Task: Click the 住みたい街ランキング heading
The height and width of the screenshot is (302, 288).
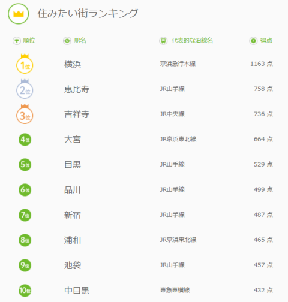Action: coord(88,13)
